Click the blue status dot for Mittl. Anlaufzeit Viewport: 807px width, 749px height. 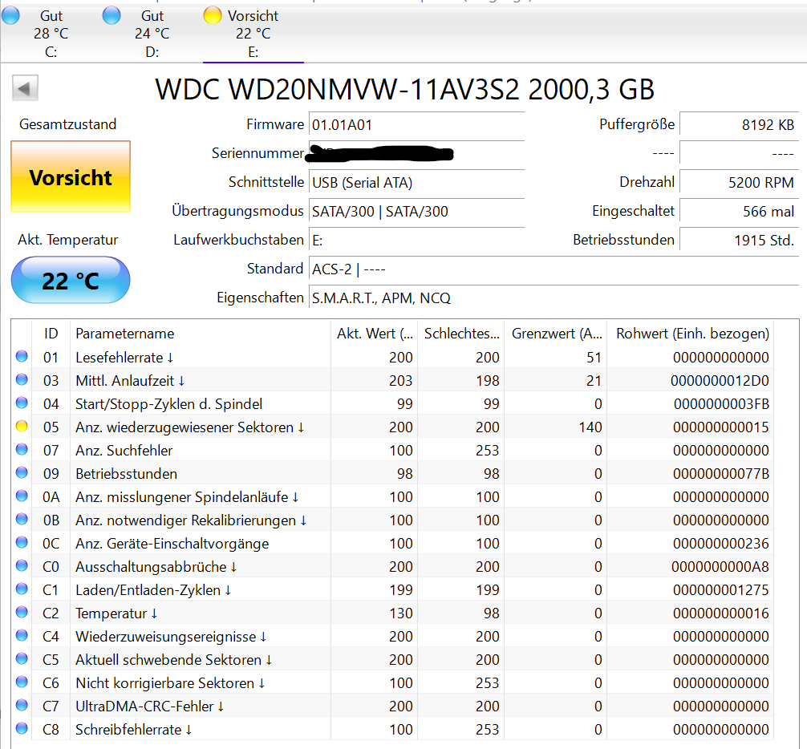(22, 379)
